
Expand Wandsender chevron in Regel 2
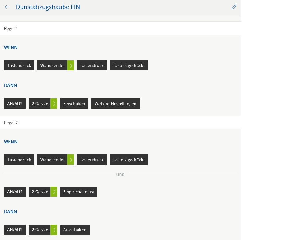[71, 160]
